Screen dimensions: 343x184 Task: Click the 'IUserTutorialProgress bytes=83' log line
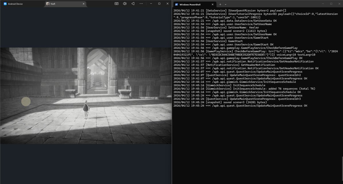pyautogui.click(x=255, y=15)
